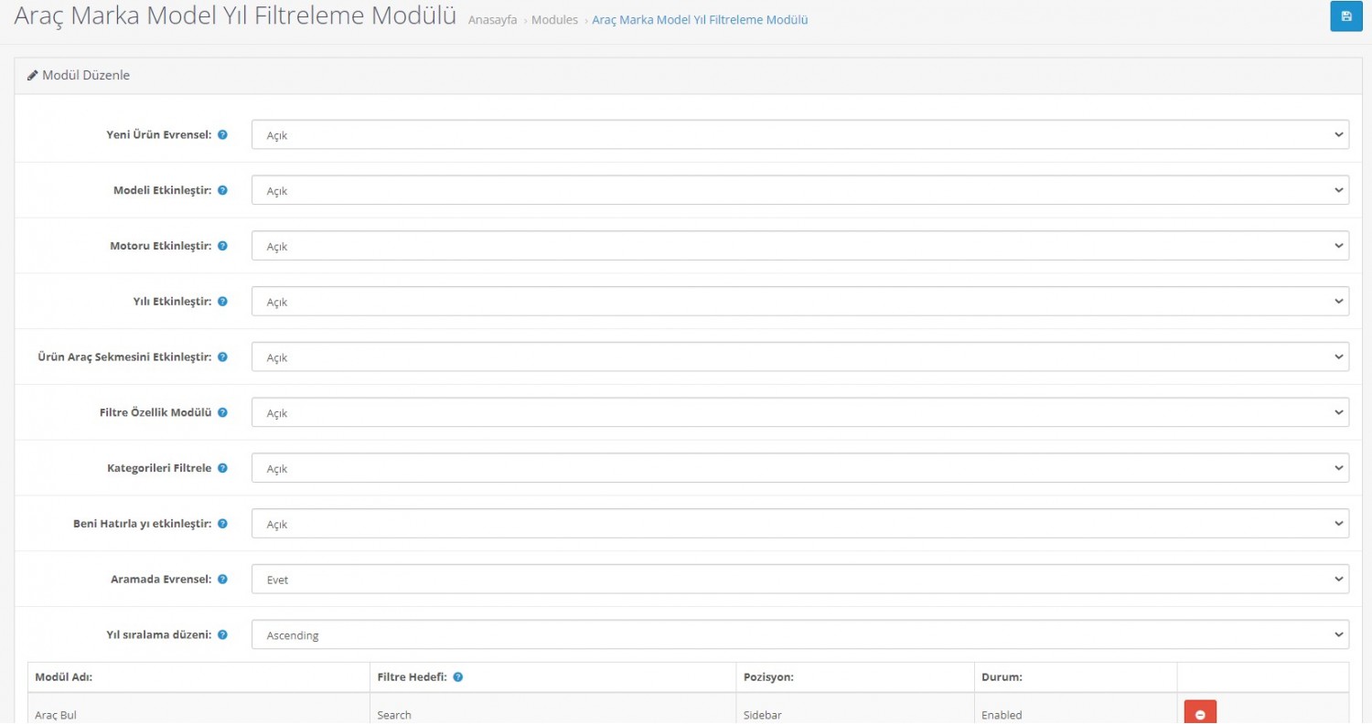
Task: Open the Modules breadcrumb link
Action: [x=554, y=20]
